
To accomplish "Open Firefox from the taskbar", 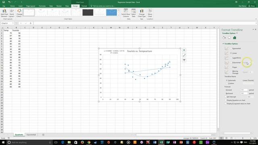I will [x=82, y=142].
